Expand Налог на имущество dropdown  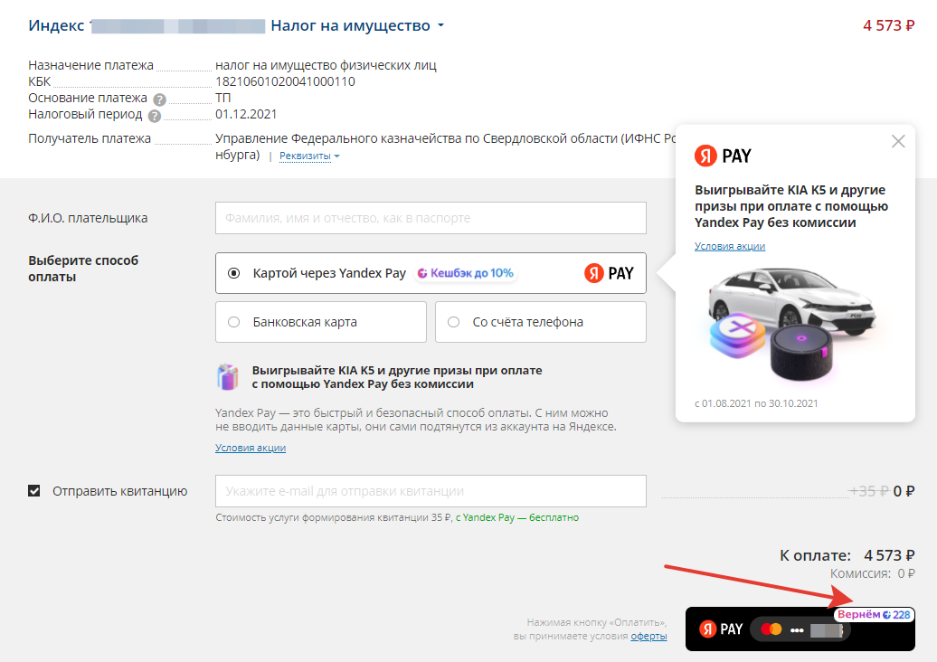[x=357, y=25]
